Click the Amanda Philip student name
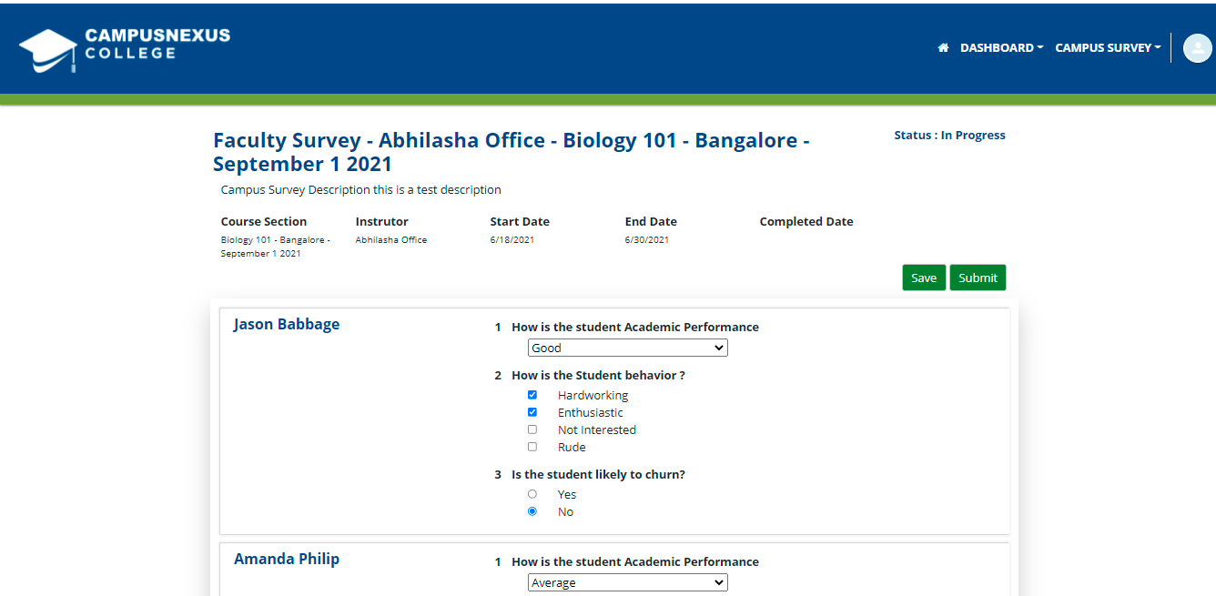This screenshot has height=596, width=1216. click(x=287, y=558)
